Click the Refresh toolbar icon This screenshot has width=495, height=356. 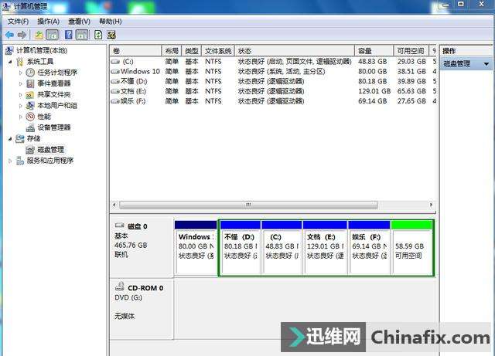pos(98,35)
